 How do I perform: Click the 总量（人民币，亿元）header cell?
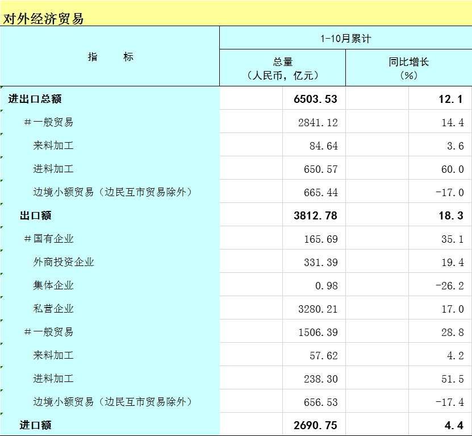282,68
